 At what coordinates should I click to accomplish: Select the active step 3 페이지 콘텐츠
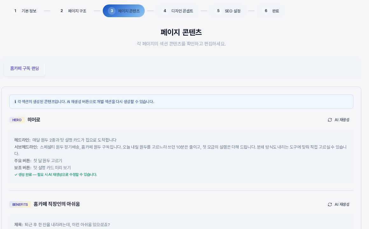point(123,11)
